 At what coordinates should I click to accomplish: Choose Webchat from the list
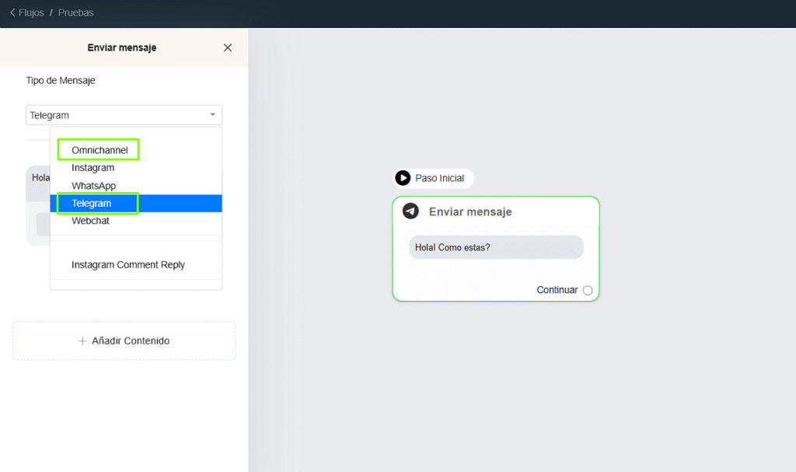point(90,221)
